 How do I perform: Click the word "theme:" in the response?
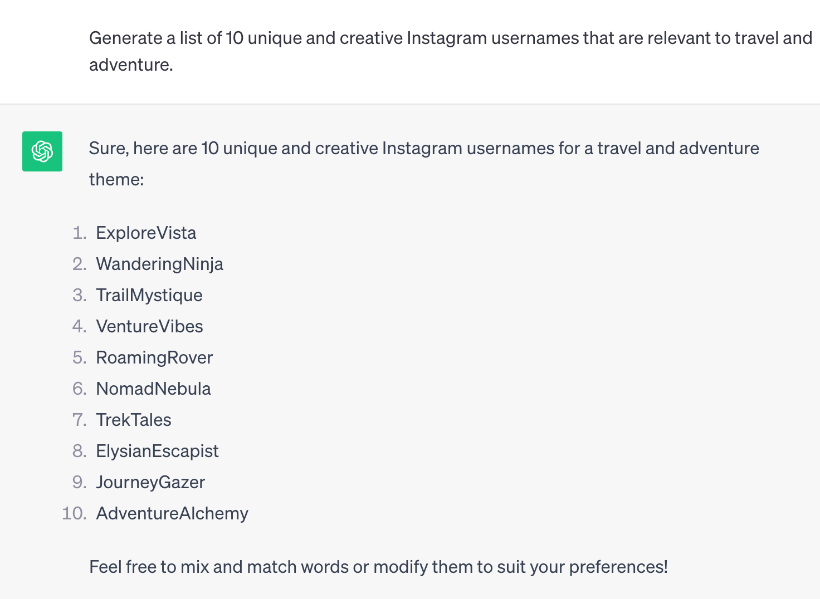(116, 180)
